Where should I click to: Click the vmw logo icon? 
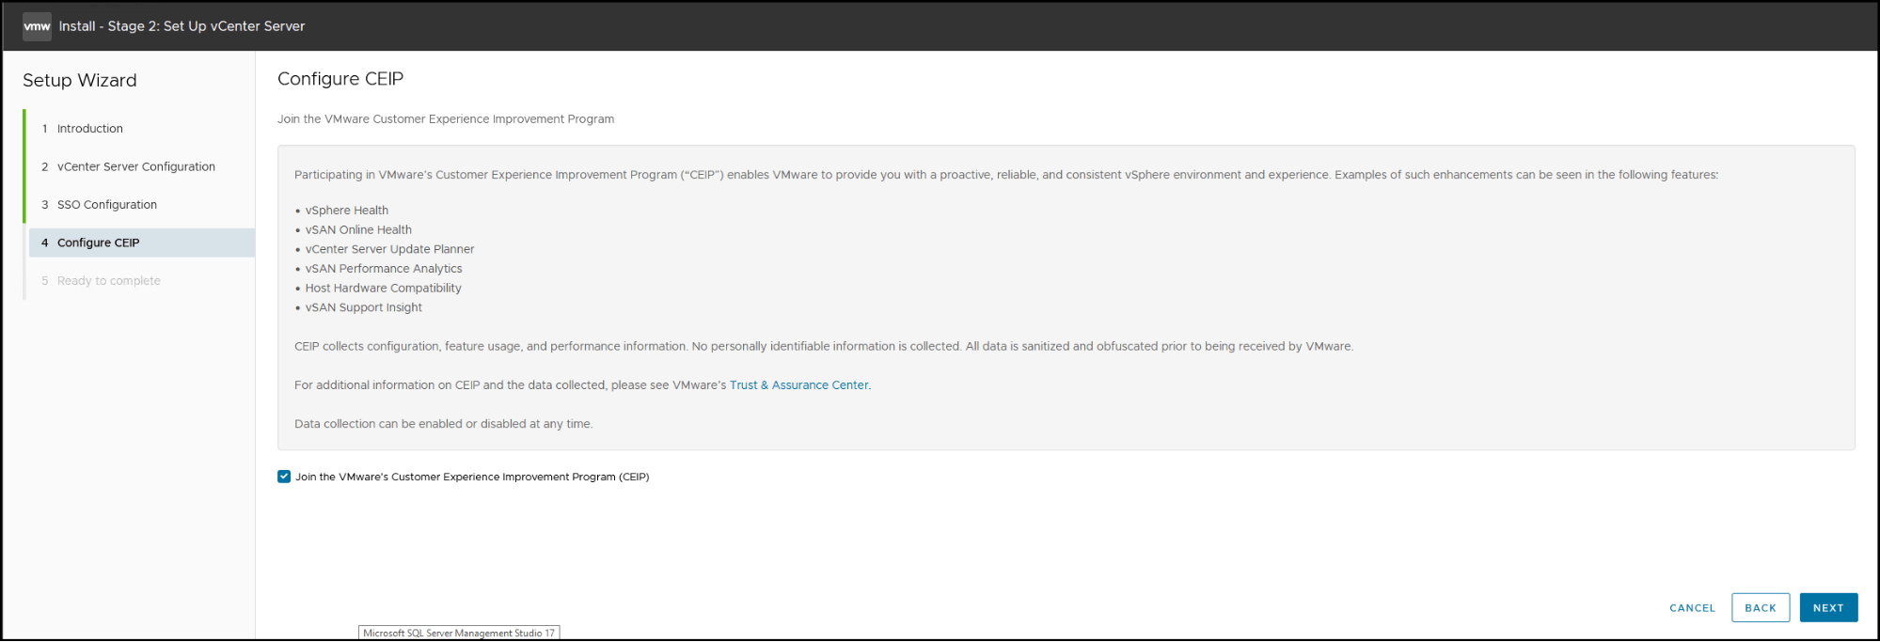click(x=37, y=26)
